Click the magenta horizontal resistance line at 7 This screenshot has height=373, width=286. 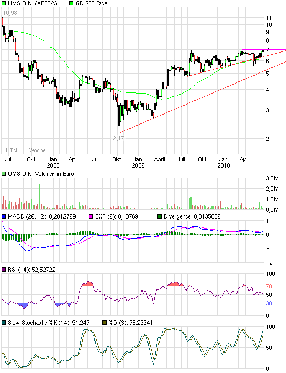[x=238, y=50]
